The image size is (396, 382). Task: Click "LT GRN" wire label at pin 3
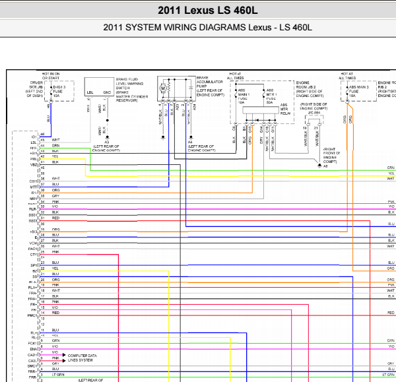(x=58, y=375)
